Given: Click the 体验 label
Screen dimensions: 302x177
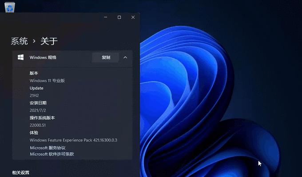Looking at the screenshot, I should click(34, 133).
